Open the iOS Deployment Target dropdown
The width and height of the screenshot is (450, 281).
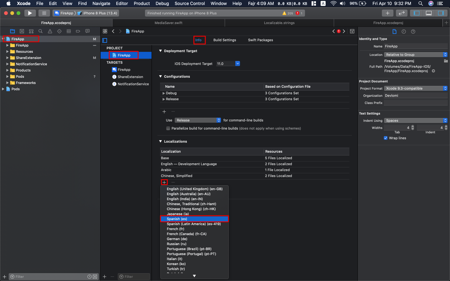coord(237,64)
